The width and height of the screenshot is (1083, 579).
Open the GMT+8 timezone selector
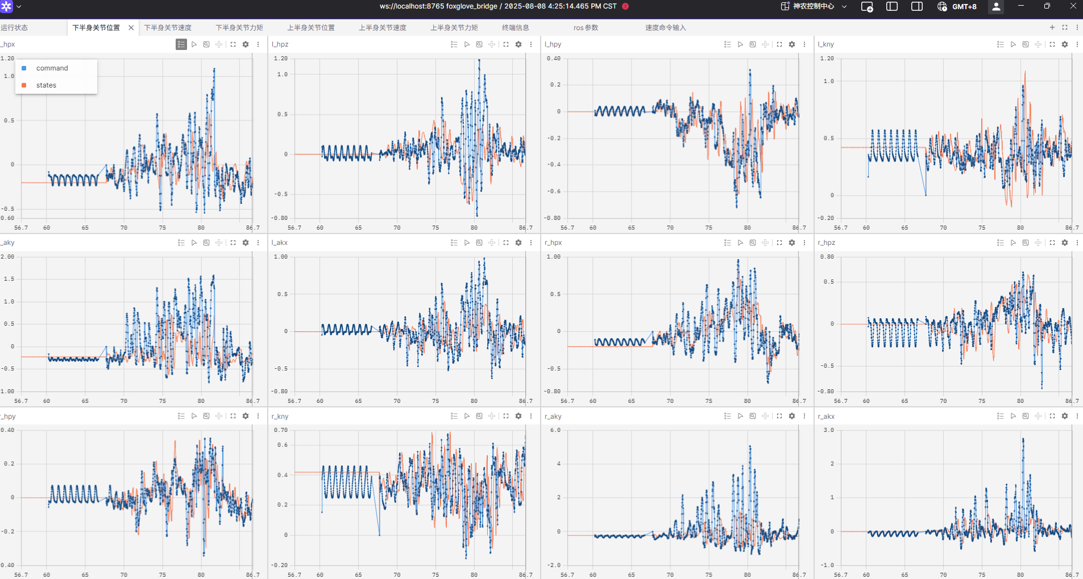point(957,6)
